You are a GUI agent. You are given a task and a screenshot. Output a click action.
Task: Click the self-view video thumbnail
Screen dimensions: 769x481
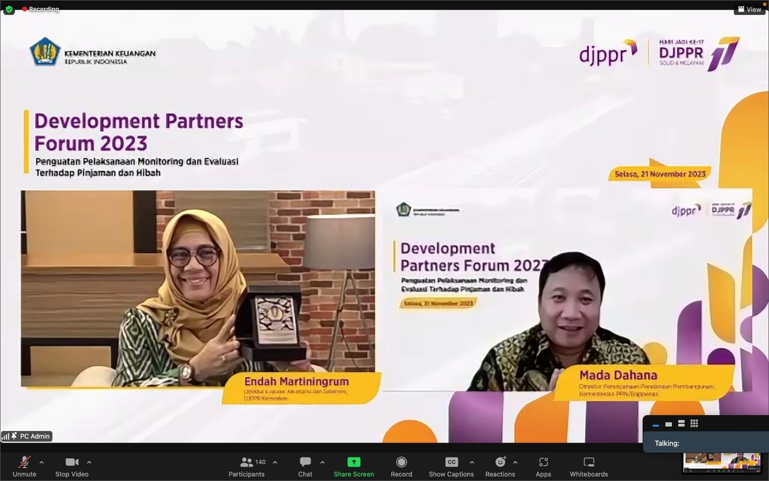click(722, 462)
